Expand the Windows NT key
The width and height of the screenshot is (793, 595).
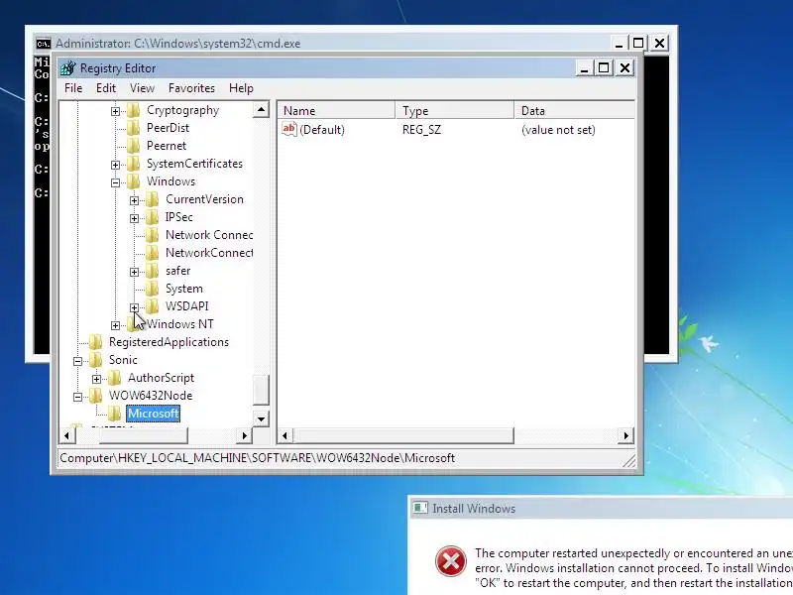coord(115,325)
